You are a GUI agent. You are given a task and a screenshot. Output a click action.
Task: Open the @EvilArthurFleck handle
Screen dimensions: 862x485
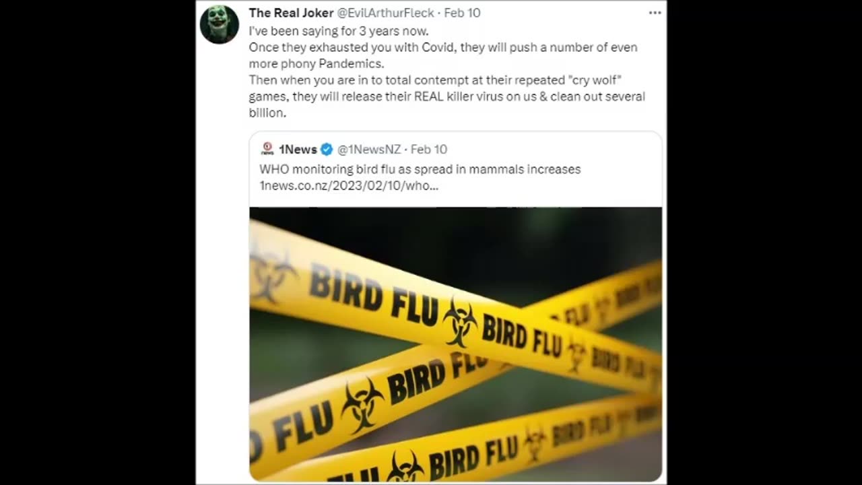[x=386, y=13]
